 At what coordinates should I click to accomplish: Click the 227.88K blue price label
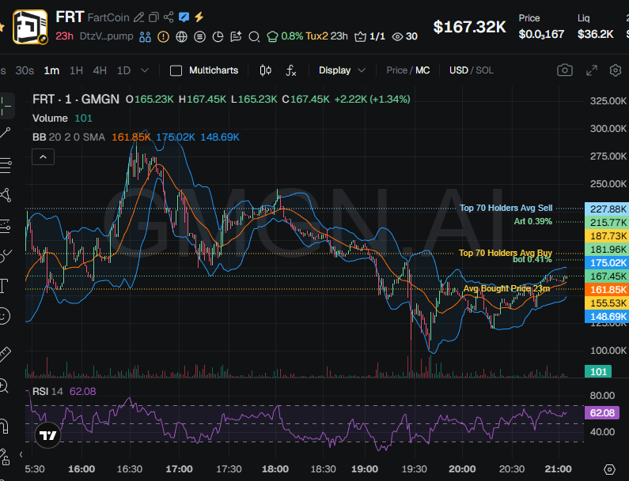coord(607,209)
